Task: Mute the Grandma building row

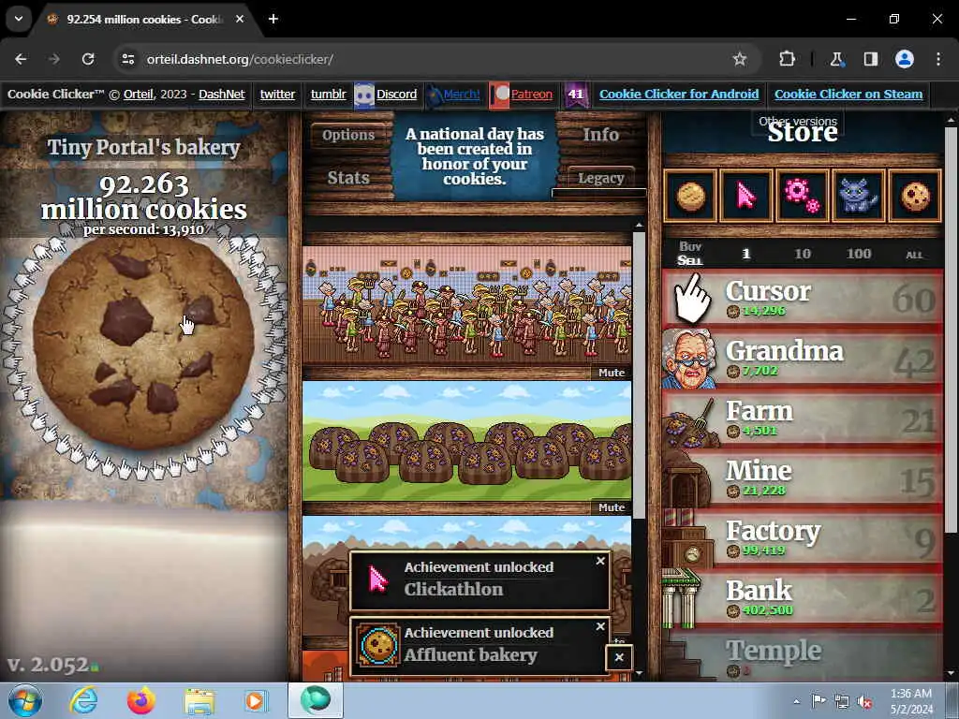Action: (x=612, y=373)
